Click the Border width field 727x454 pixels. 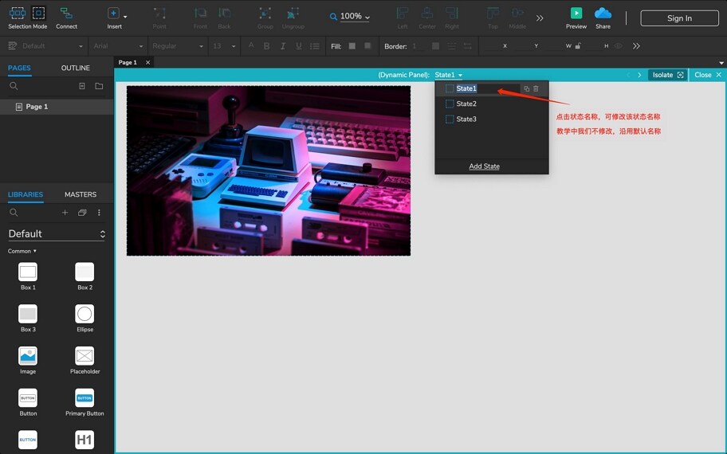417,46
